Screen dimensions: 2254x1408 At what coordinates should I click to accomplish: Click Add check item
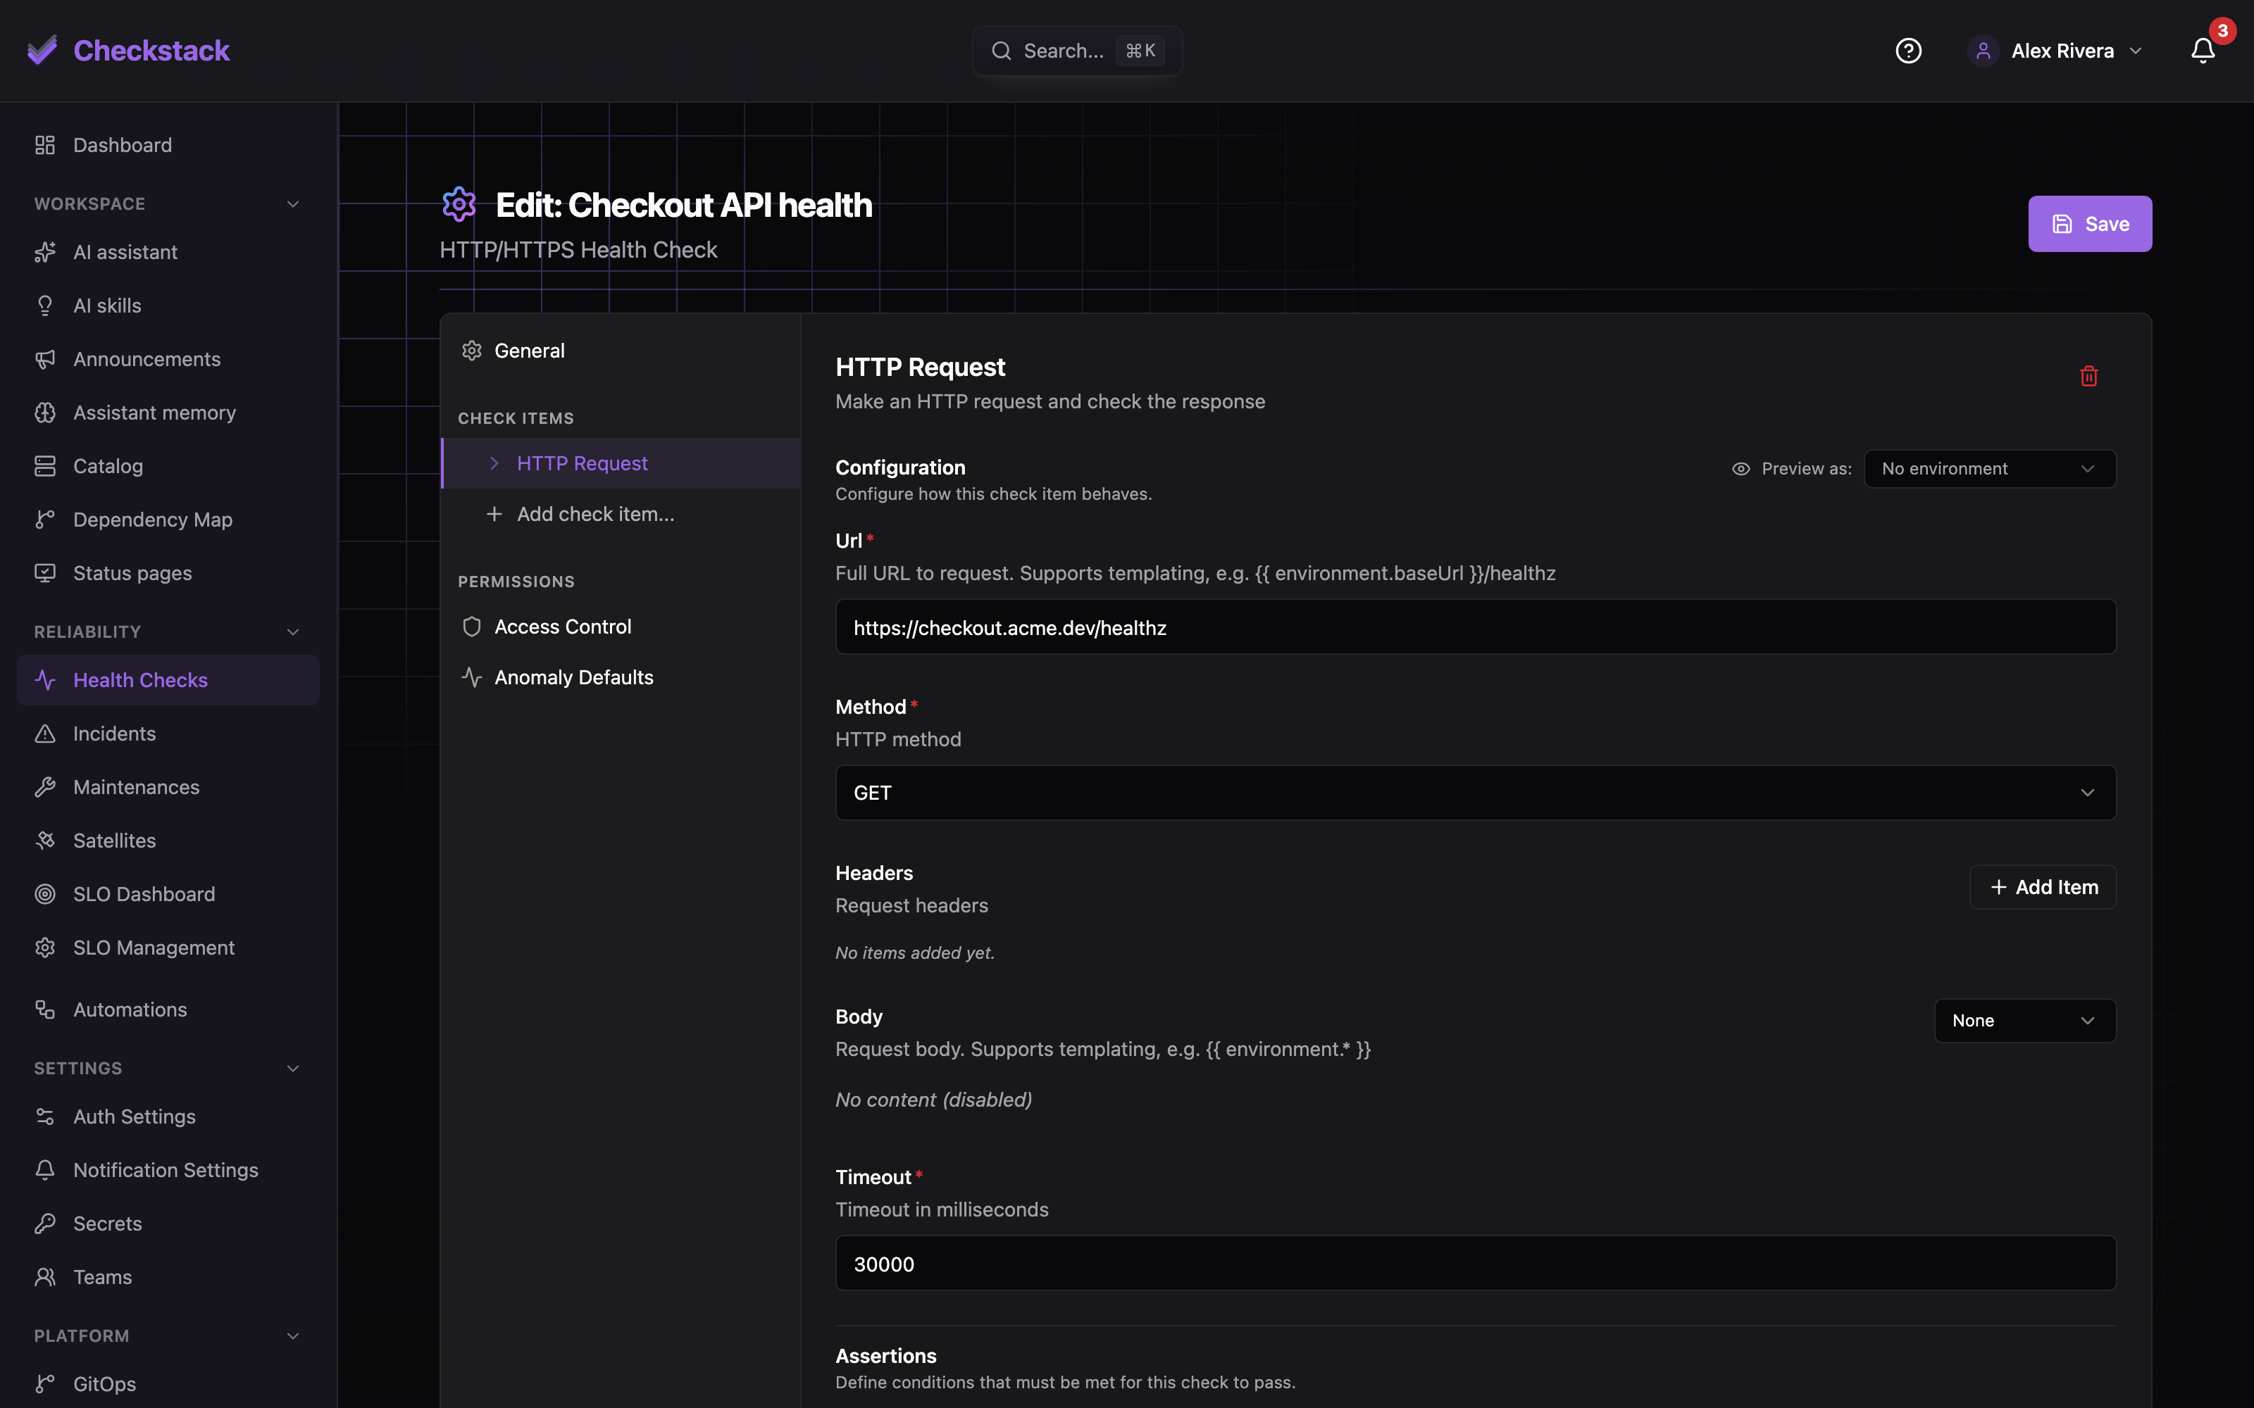click(x=621, y=514)
